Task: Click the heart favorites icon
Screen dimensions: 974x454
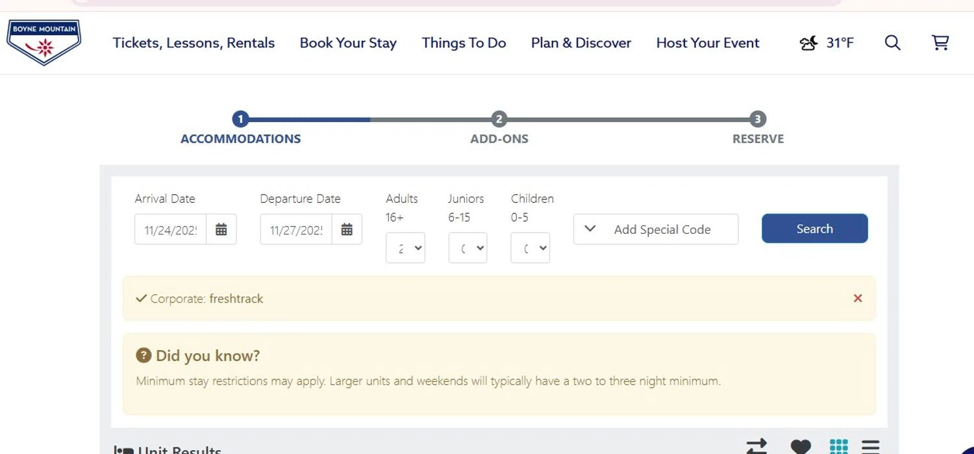Action: (x=801, y=447)
